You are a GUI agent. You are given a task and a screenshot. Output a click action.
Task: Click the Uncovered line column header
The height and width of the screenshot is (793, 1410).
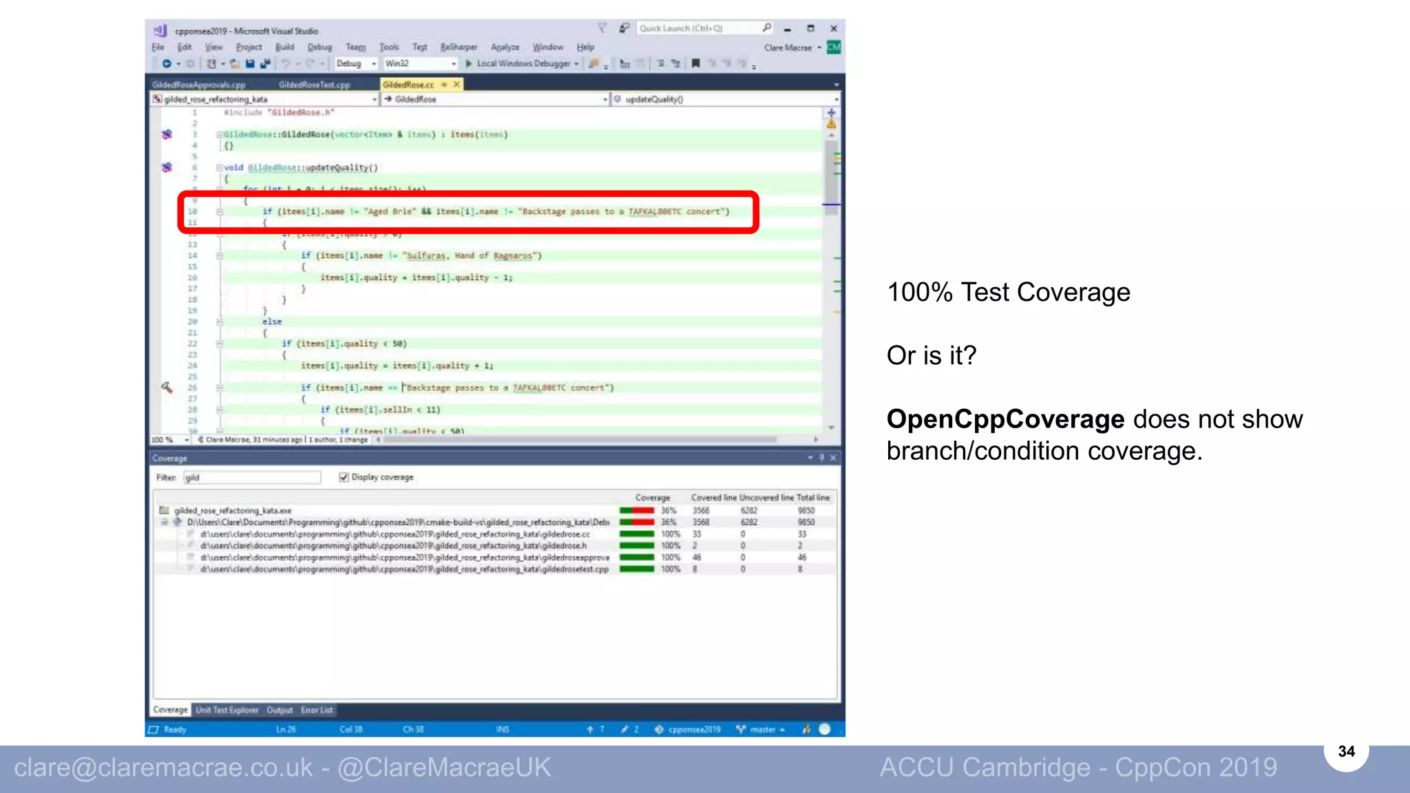(766, 497)
